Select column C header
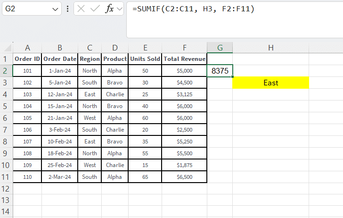This screenshot has width=343, height=218. pos(90,48)
